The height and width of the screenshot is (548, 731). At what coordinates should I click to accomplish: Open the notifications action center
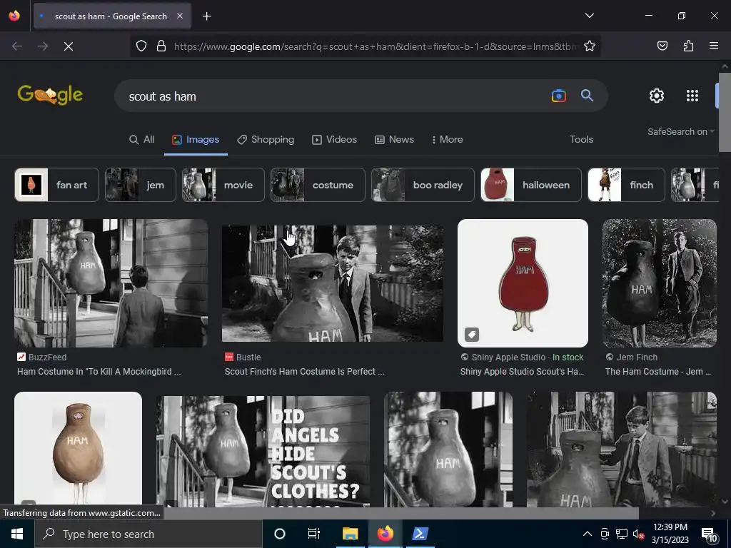[710, 534]
